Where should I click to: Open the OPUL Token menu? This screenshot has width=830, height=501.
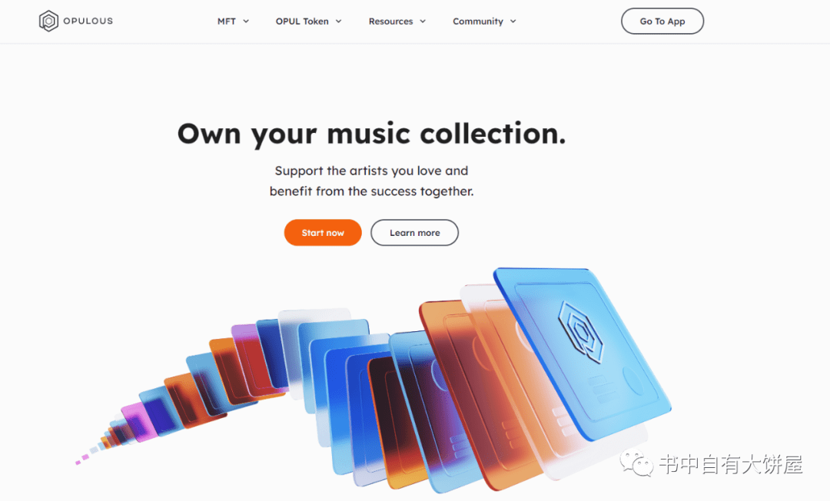(302, 22)
